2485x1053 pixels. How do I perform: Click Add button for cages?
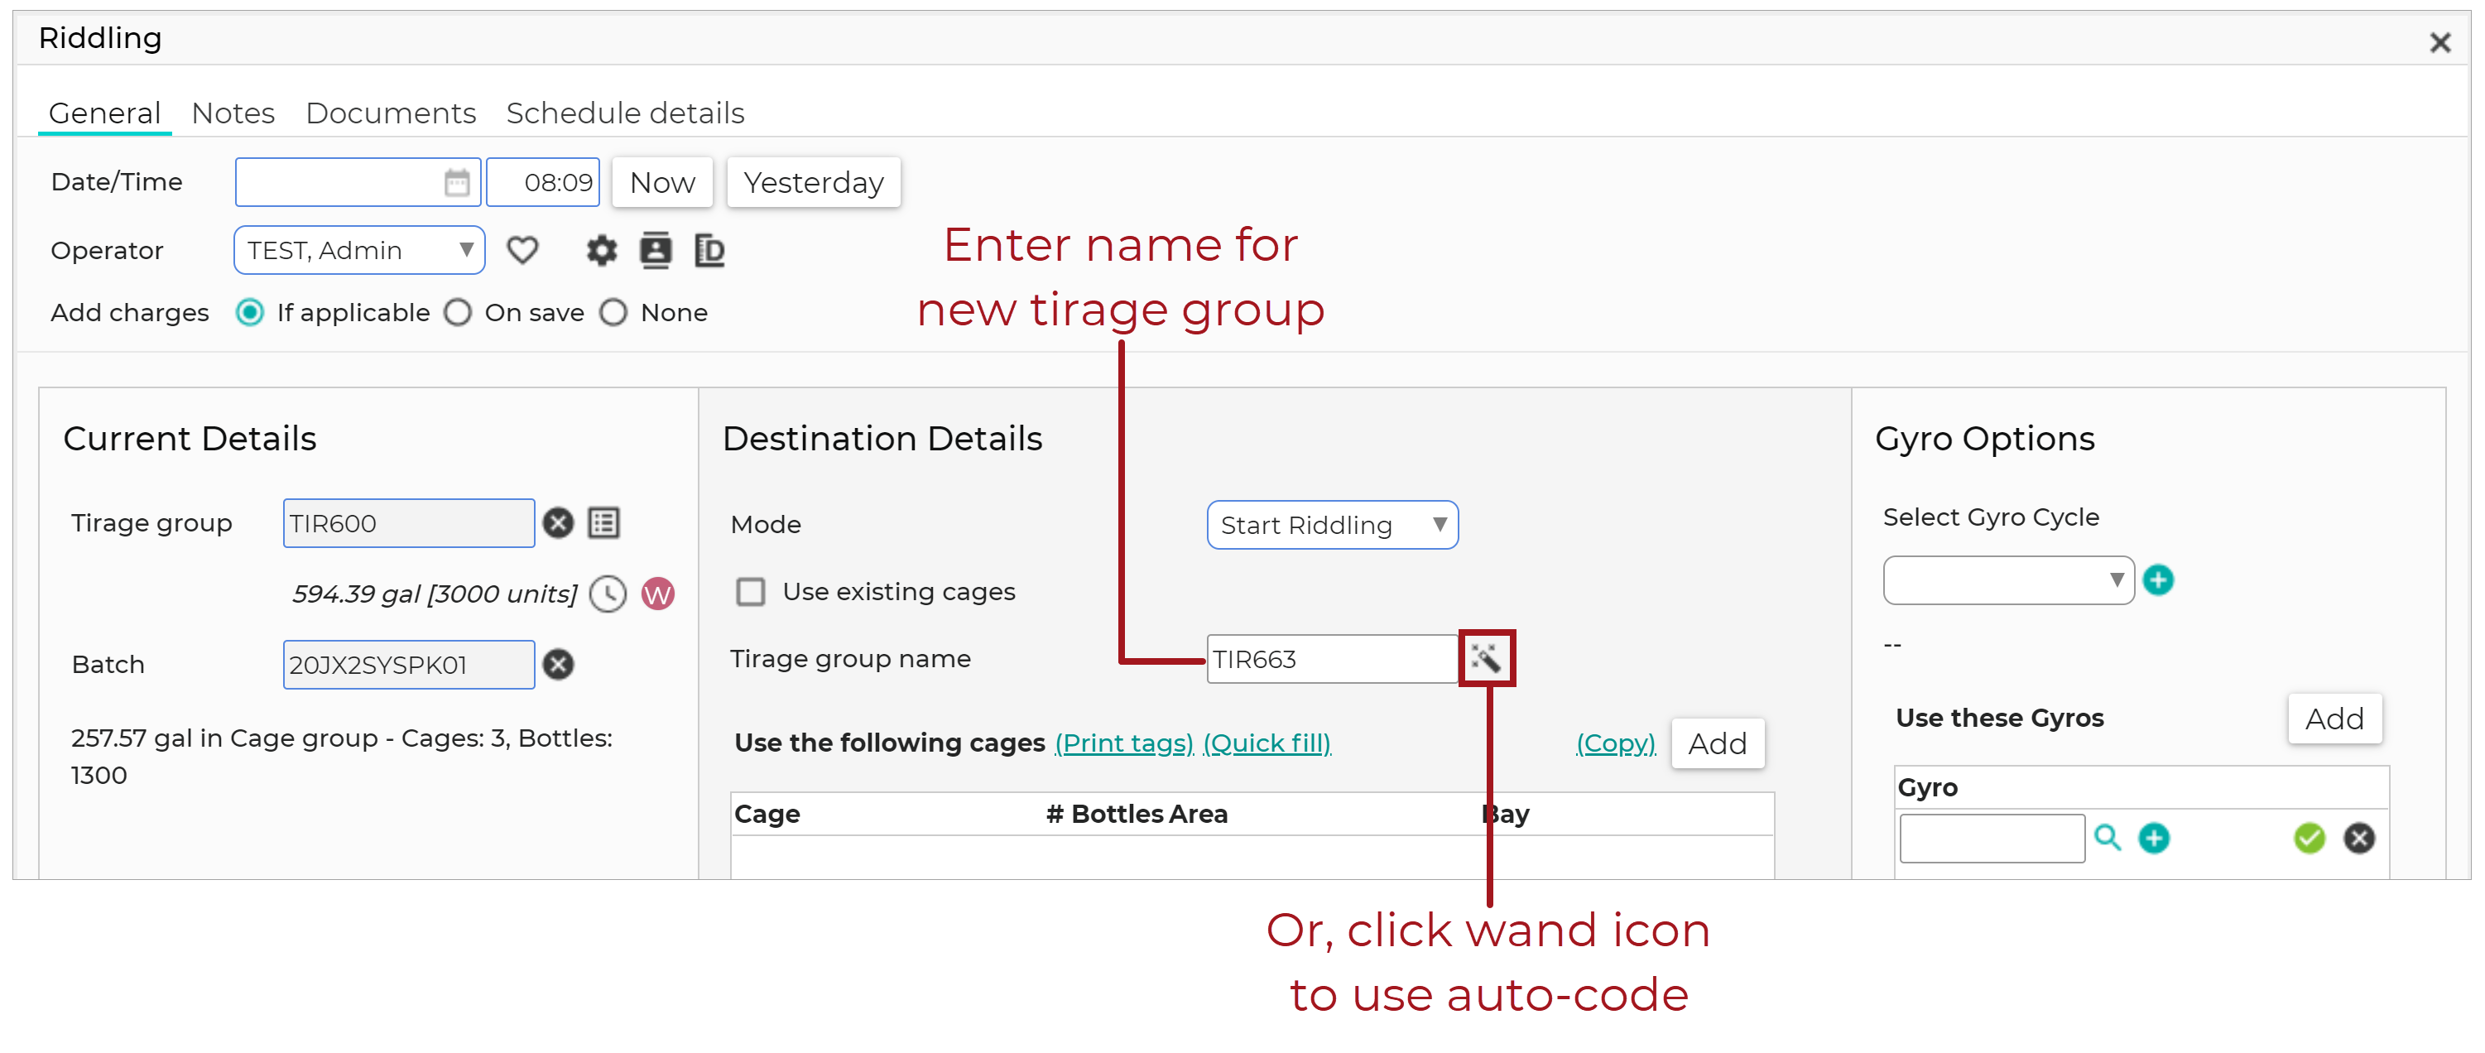(x=1717, y=743)
